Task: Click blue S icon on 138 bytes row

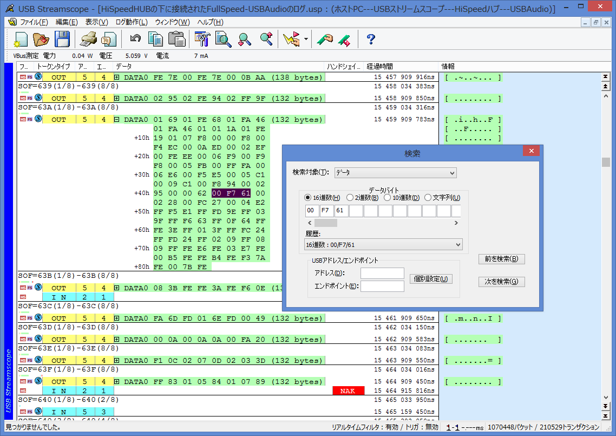Action: (38, 77)
